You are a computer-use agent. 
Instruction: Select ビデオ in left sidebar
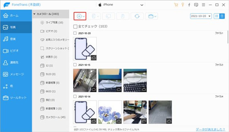(16, 51)
